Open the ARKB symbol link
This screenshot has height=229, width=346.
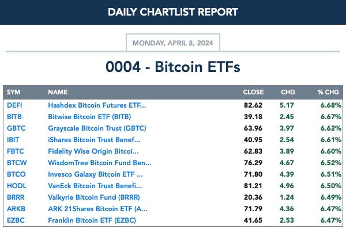[16, 208]
